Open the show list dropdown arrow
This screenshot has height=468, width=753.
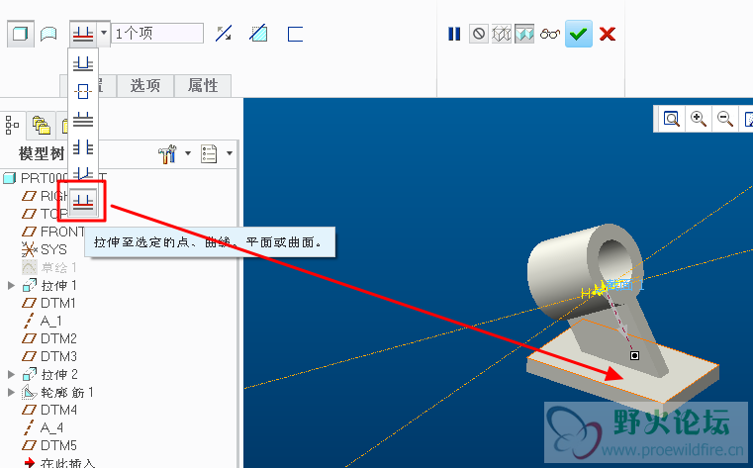[230, 153]
